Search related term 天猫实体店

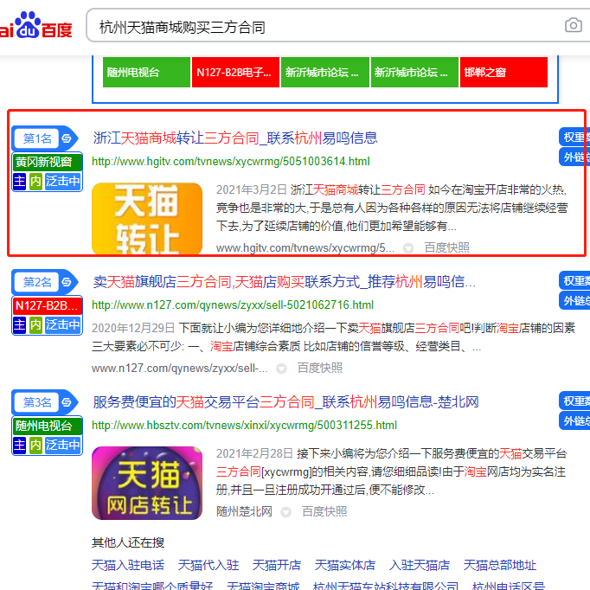pyautogui.click(x=345, y=565)
